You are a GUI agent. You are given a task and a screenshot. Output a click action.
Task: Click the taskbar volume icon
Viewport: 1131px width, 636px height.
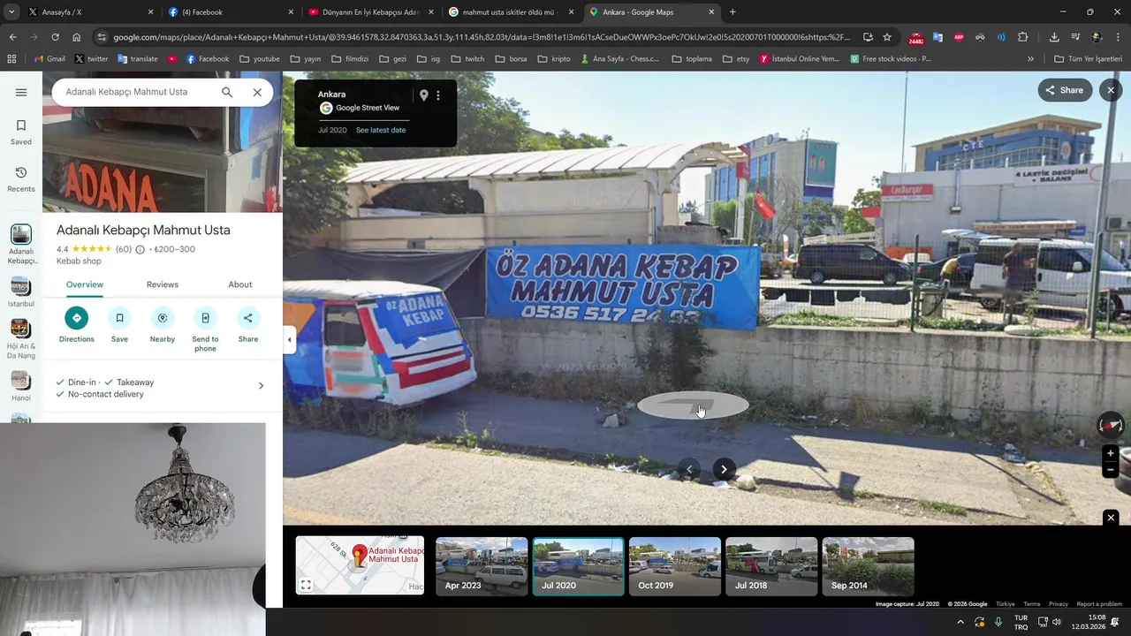click(1057, 622)
